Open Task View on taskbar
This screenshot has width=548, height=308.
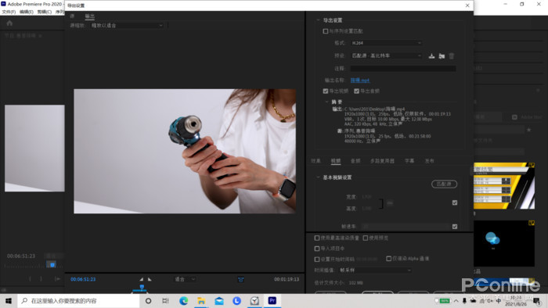[x=165, y=301]
